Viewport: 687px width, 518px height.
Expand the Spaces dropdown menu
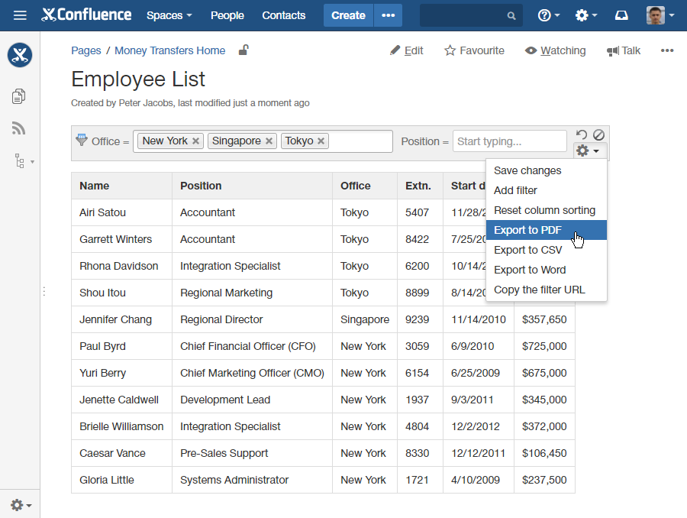(x=169, y=15)
